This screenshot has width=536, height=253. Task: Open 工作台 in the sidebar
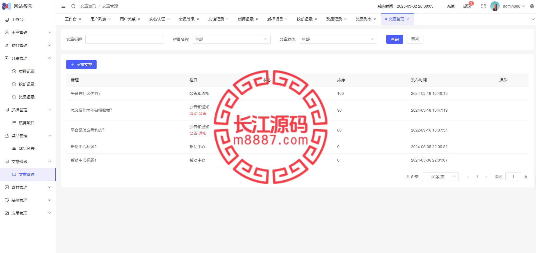coord(28,20)
